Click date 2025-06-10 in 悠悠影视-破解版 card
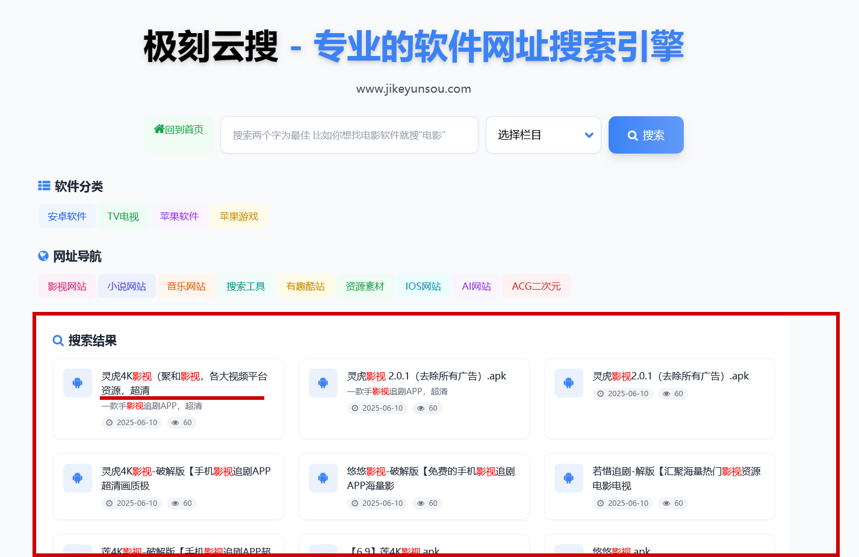 tap(382, 503)
